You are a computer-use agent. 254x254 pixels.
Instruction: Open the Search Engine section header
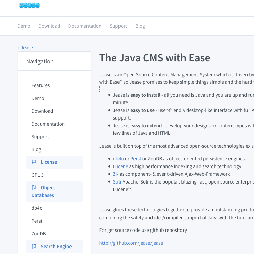tap(54, 247)
